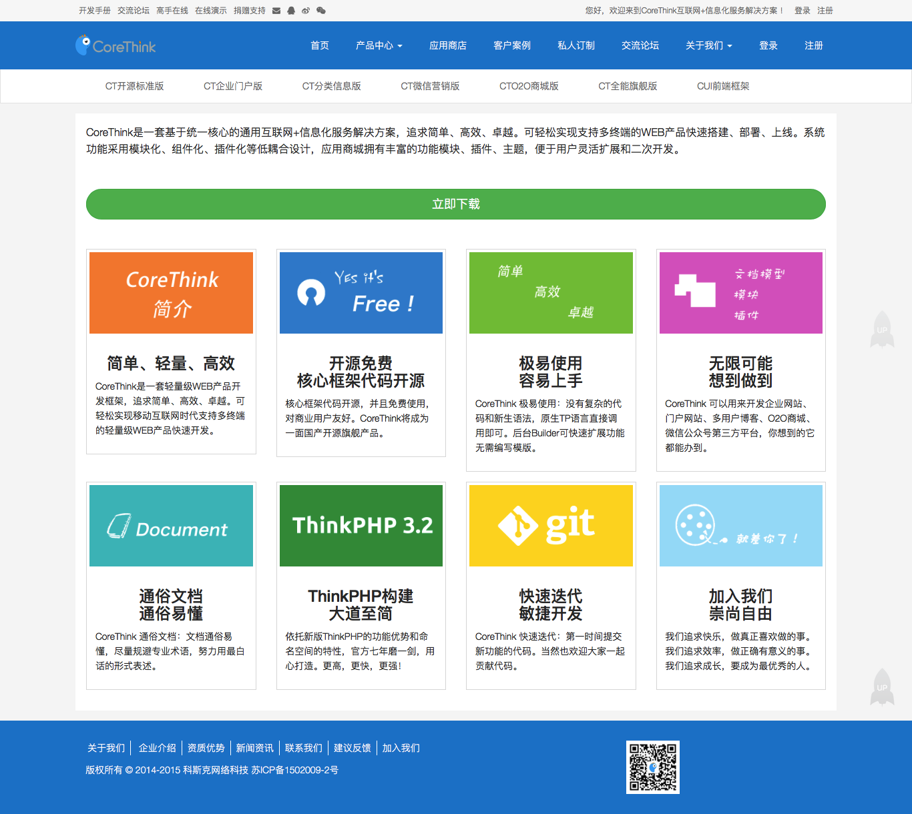Image resolution: width=912 pixels, height=814 pixels.
Task: Open 新闻资讯 footer link
Action: [x=254, y=748]
